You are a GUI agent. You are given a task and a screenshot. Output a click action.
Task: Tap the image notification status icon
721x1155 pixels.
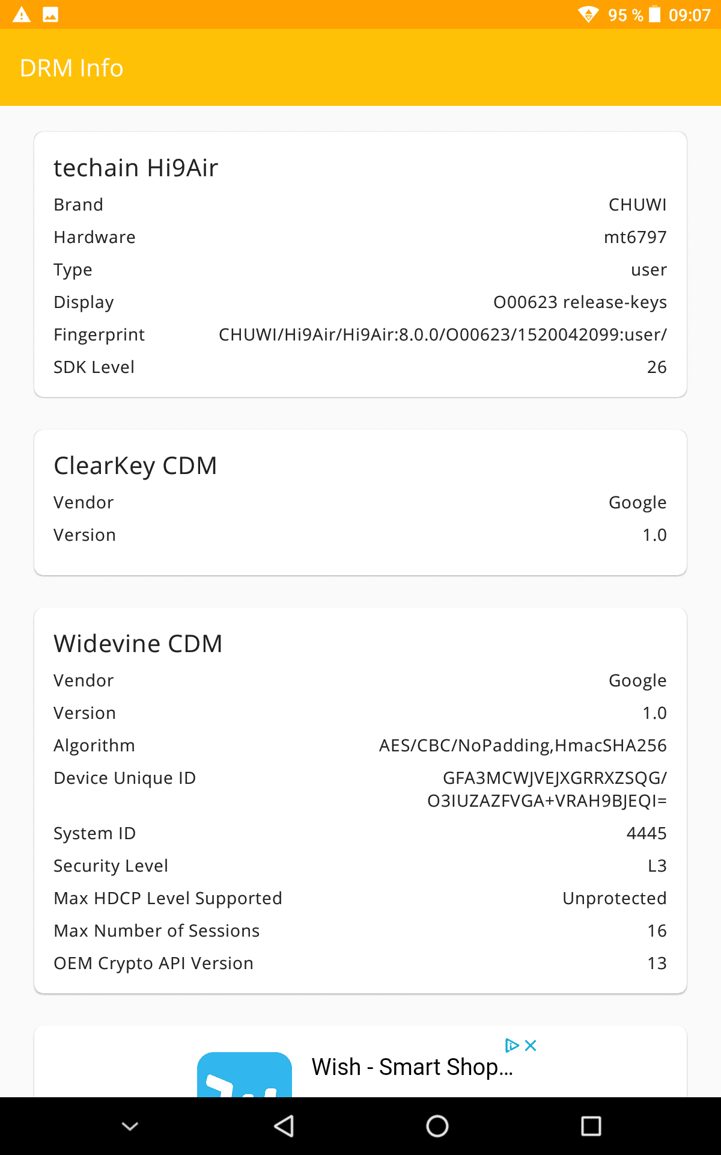click(x=50, y=14)
